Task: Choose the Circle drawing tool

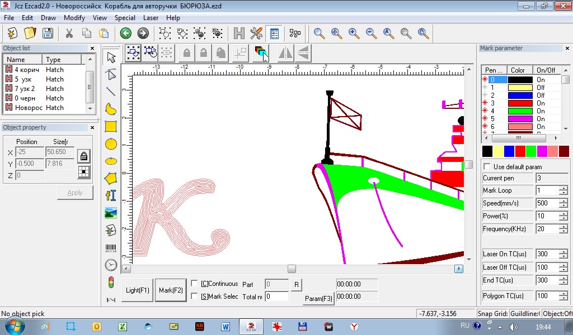Action: tap(111, 144)
